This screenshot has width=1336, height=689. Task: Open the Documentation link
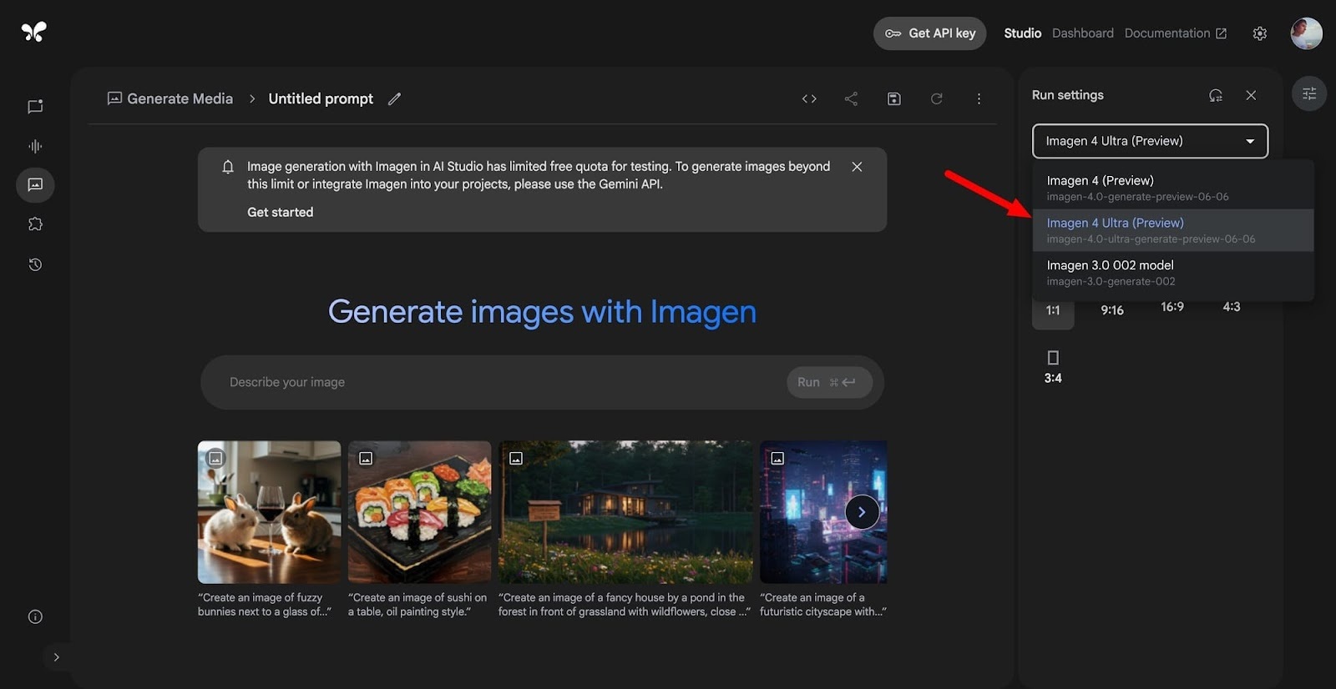pos(1175,33)
